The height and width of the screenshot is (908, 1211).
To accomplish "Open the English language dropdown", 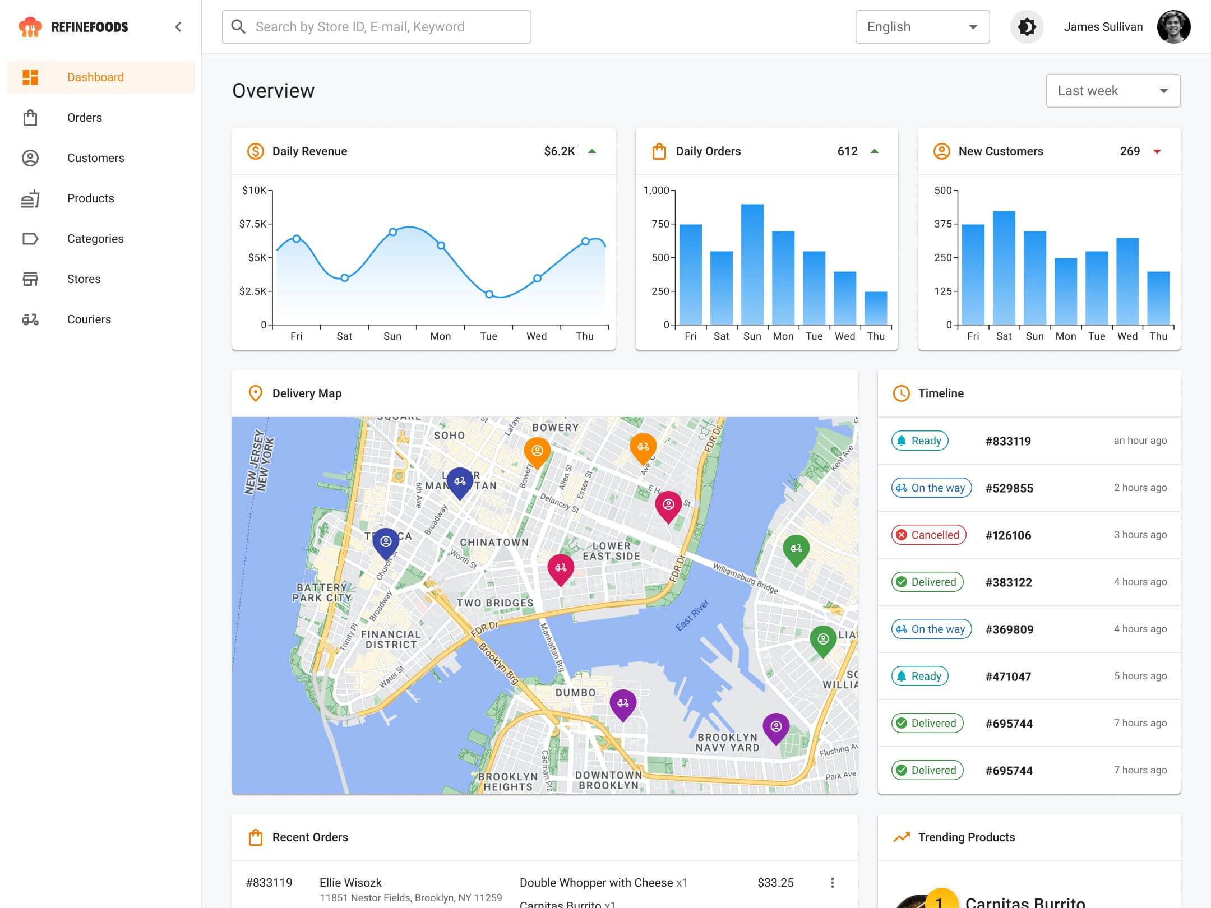I will tap(922, 27).
